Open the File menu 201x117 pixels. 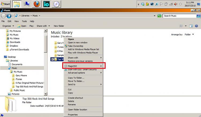[x=3, y=21]
